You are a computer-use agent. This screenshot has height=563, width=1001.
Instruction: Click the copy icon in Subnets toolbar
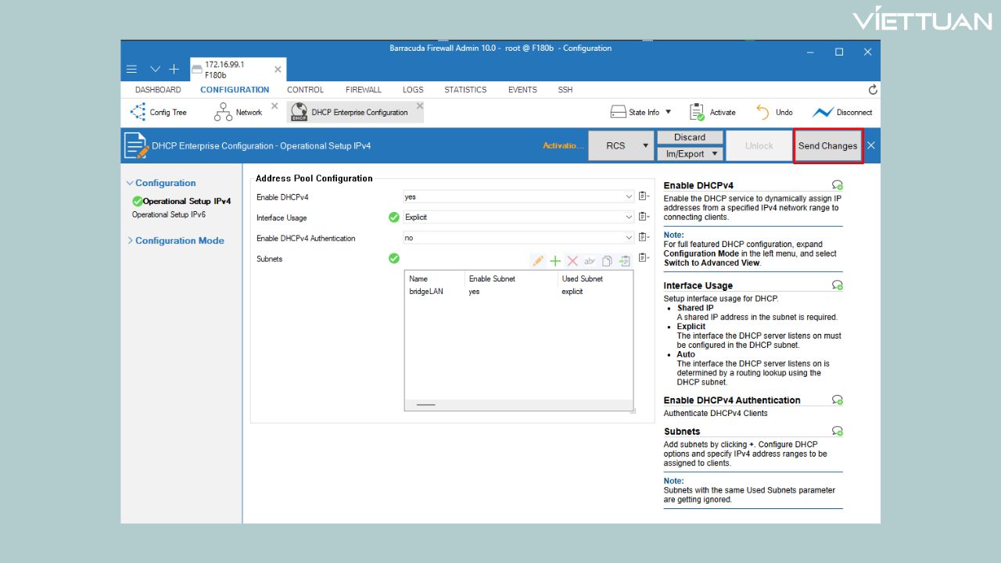(607, 261)
